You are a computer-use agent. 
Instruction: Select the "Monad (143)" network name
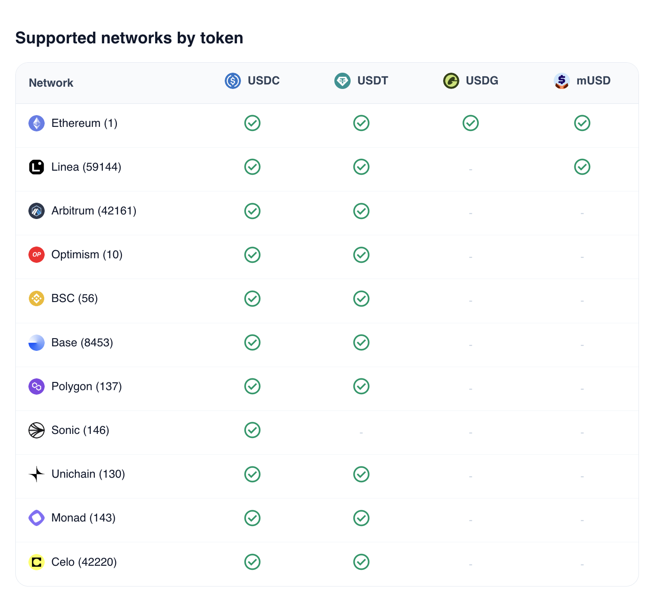83,518
